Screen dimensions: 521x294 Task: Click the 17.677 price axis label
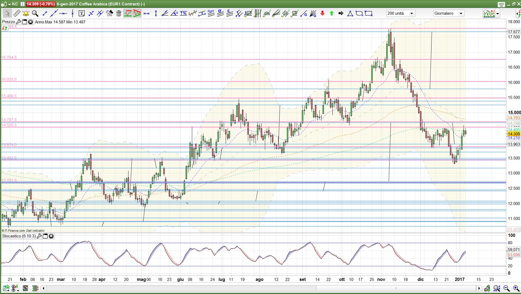point(514,32)
